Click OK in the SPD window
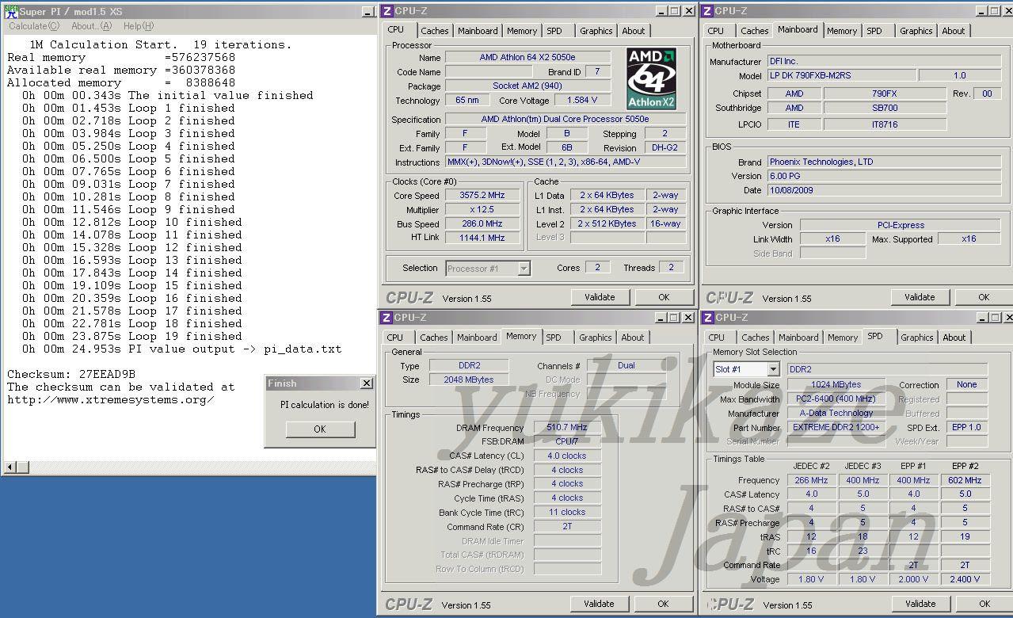1013x618 pixels. pyautogui.click(x=984, y=604)
